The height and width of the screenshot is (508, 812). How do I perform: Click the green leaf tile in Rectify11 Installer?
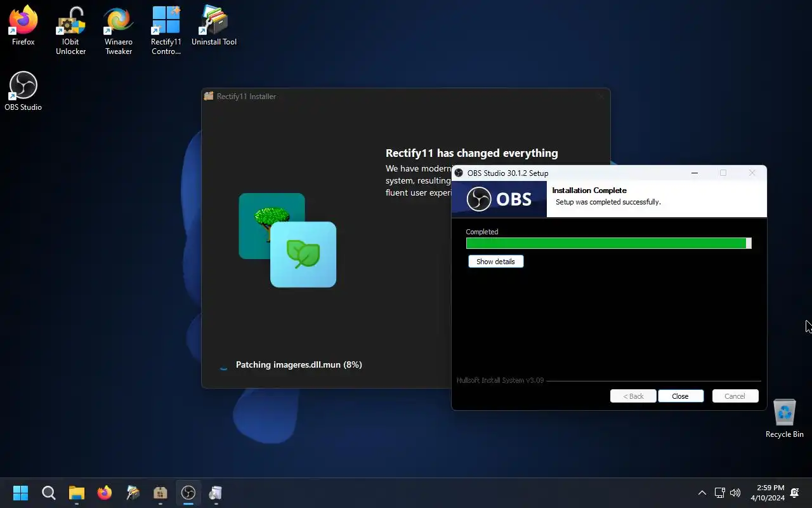(303, 255)
